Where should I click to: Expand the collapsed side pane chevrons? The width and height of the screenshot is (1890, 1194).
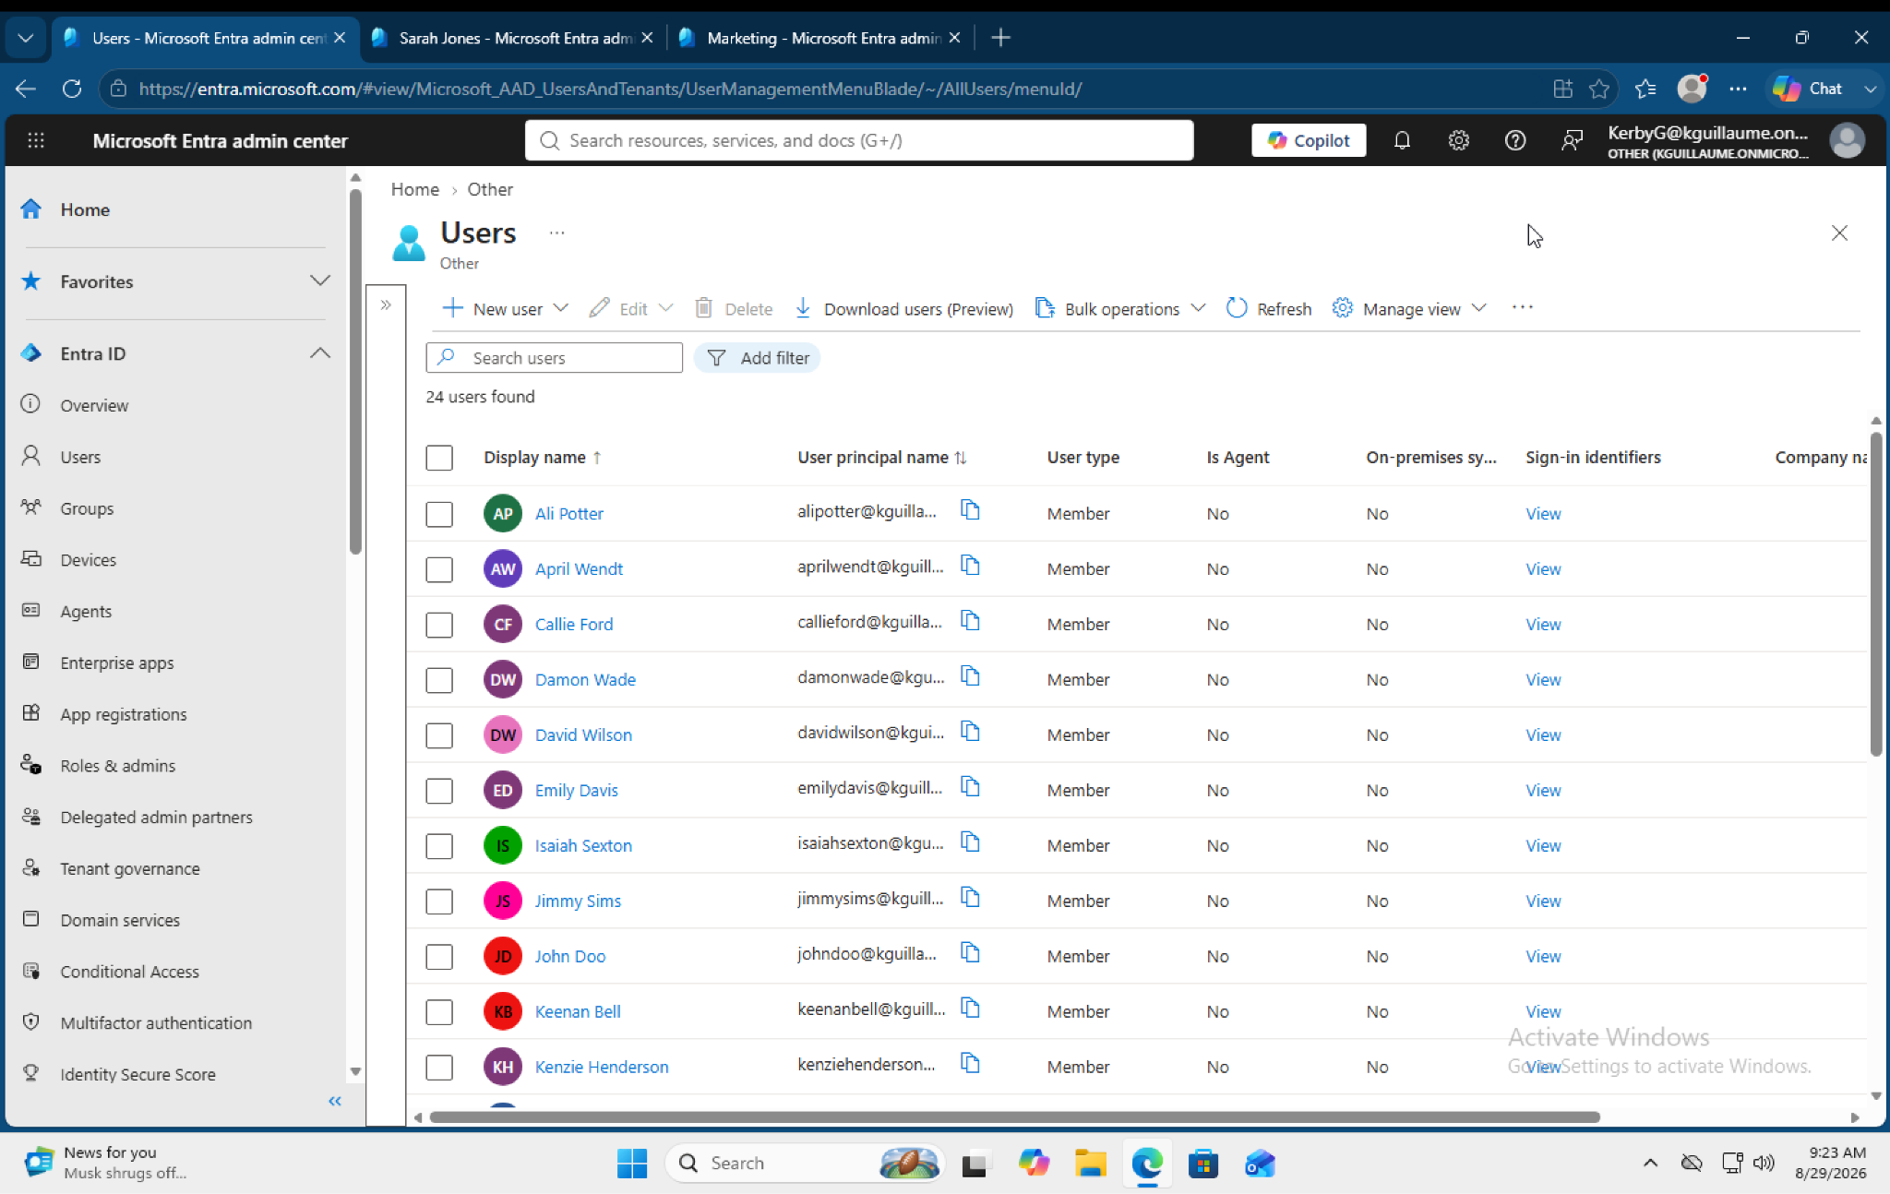point(386,304)
